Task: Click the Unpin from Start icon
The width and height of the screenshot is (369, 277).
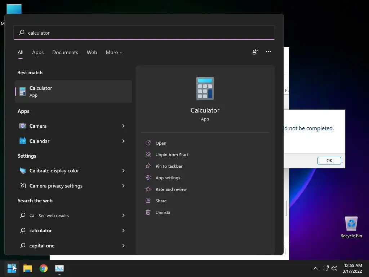Action: coord(148,154)
